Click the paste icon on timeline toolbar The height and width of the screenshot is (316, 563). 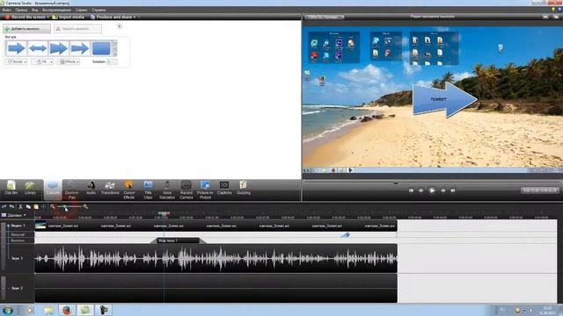pyautogui.click(x=36, y=207)
